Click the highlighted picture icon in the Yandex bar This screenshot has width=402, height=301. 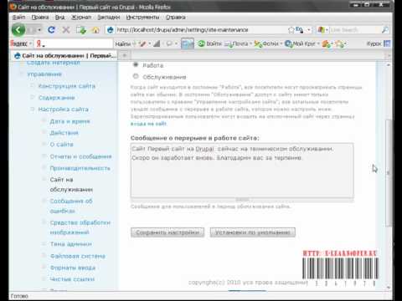point(188,43)
